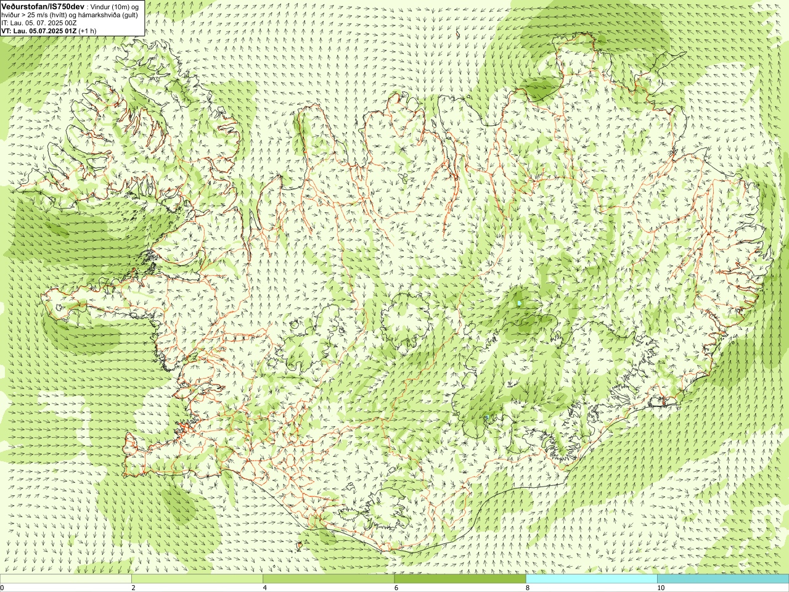Click the 'hviður > 25 m/s' legend line
Screen dimensions: 789x592
[x=70, y=15]
